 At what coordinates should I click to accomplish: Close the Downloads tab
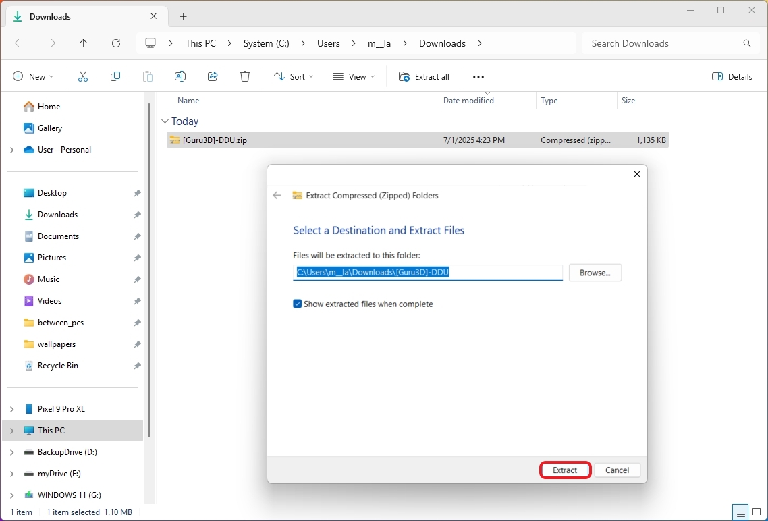[x=153, y=16]
